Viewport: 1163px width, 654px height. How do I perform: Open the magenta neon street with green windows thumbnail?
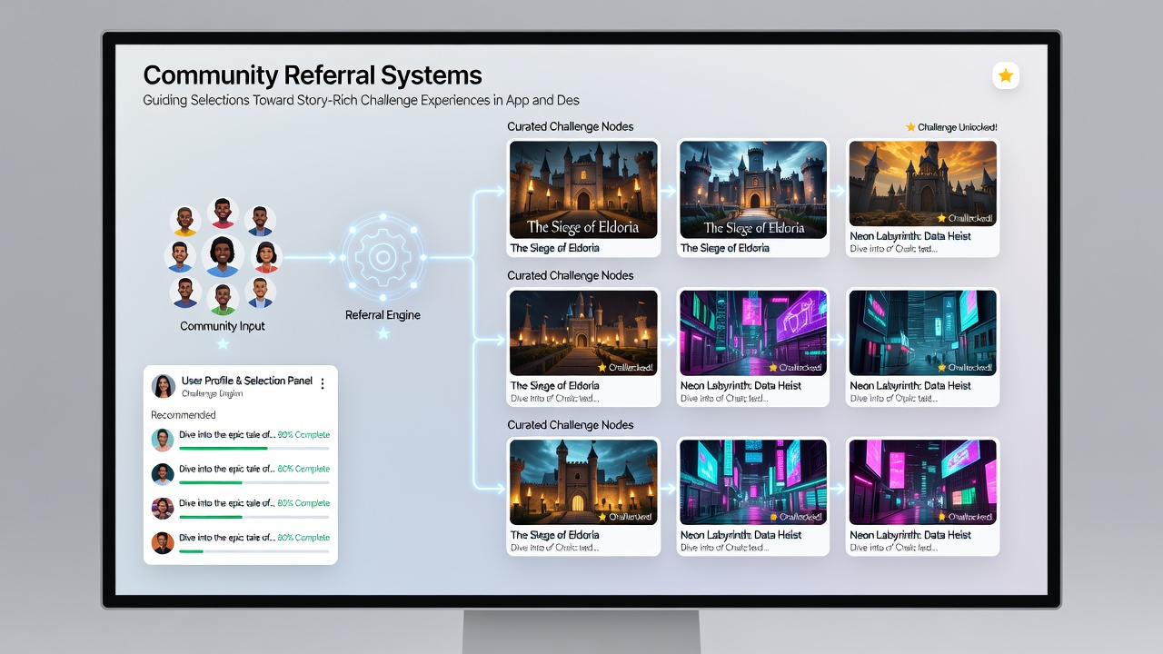[x=922, y=481]
